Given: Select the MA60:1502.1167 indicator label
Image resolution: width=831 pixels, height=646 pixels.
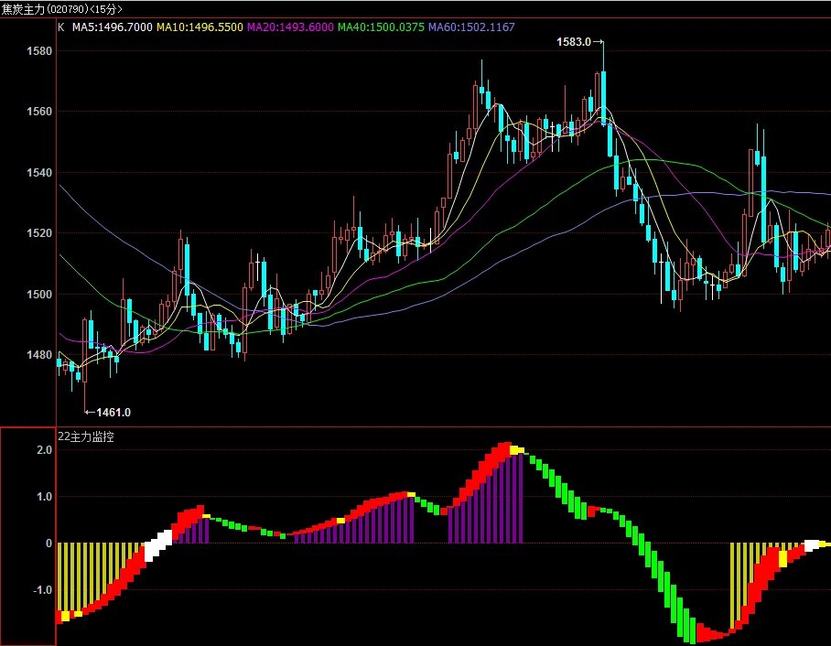Looking at the screenshot, I should (471, 27).
